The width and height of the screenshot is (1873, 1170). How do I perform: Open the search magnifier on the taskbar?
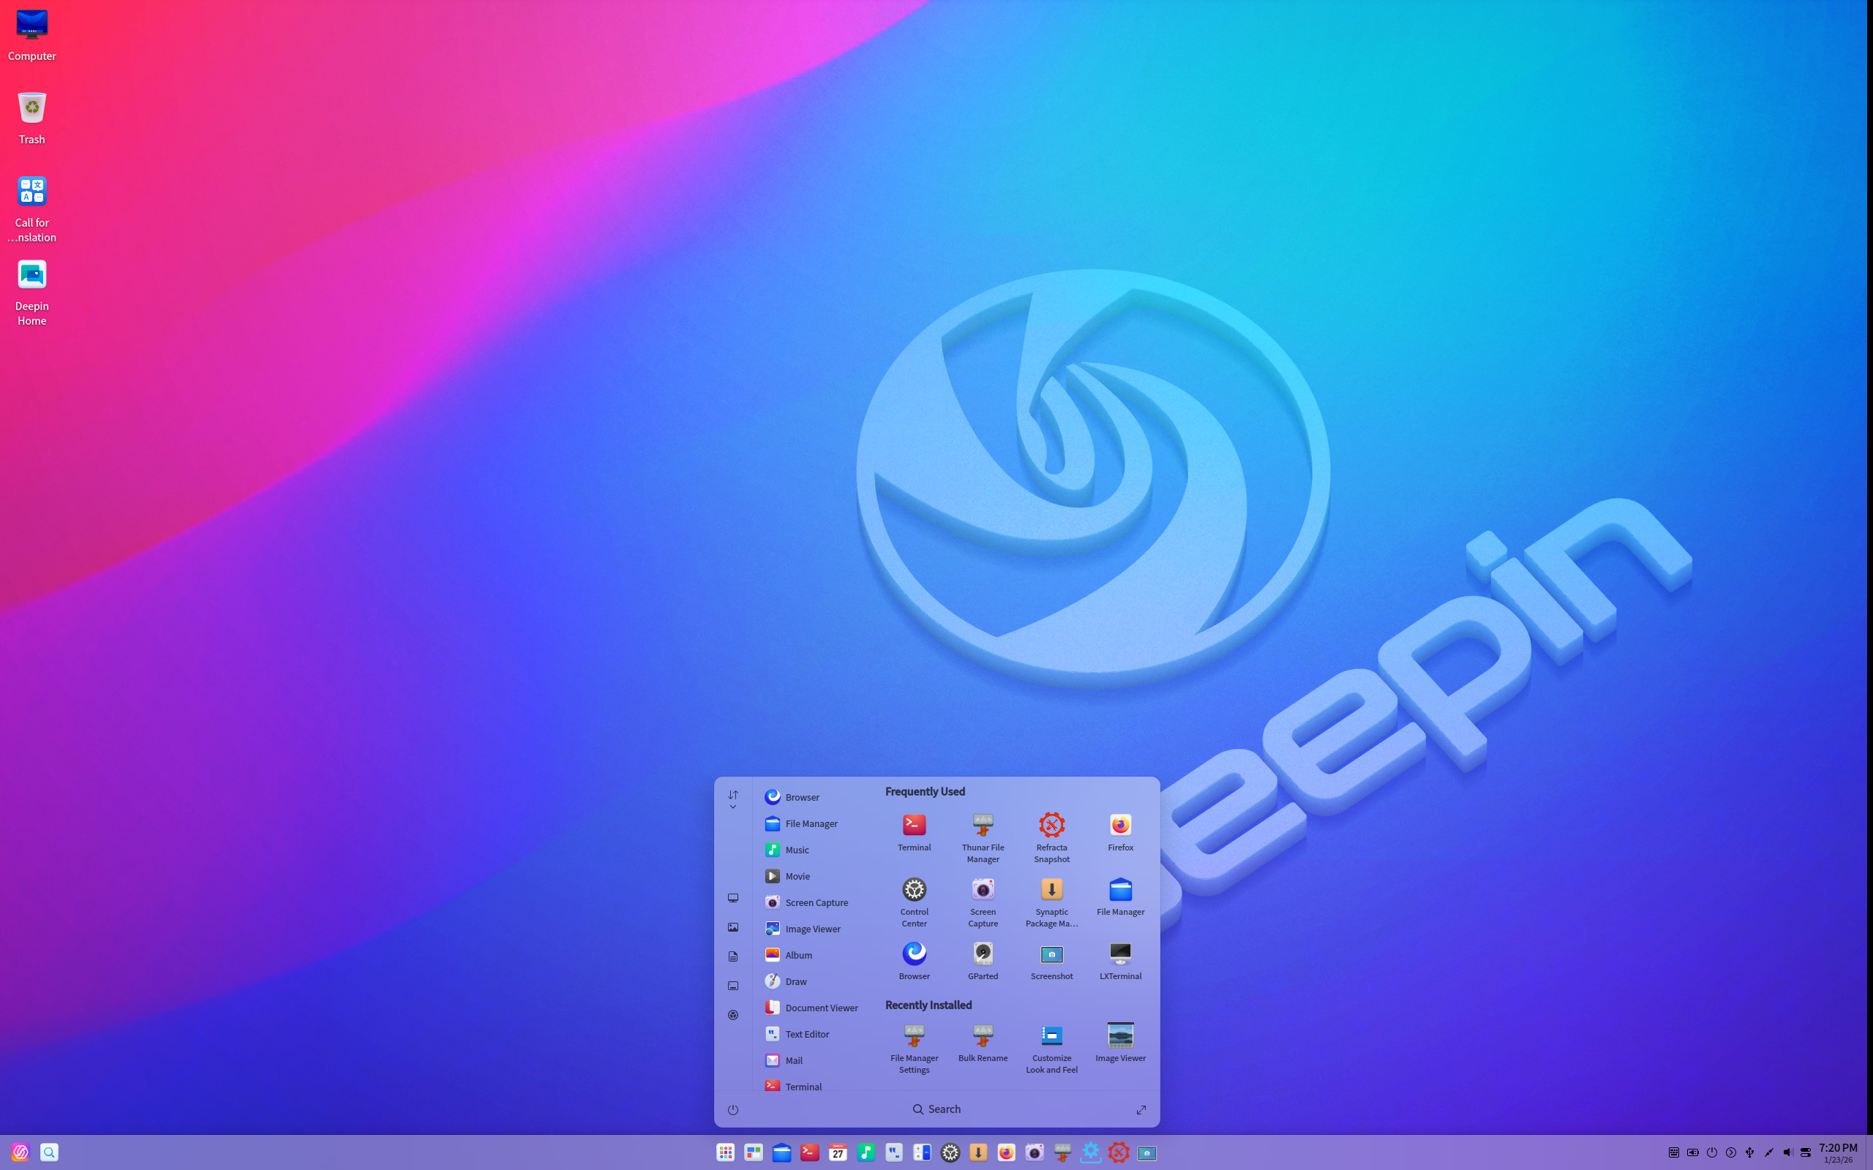click(49, 1152)
